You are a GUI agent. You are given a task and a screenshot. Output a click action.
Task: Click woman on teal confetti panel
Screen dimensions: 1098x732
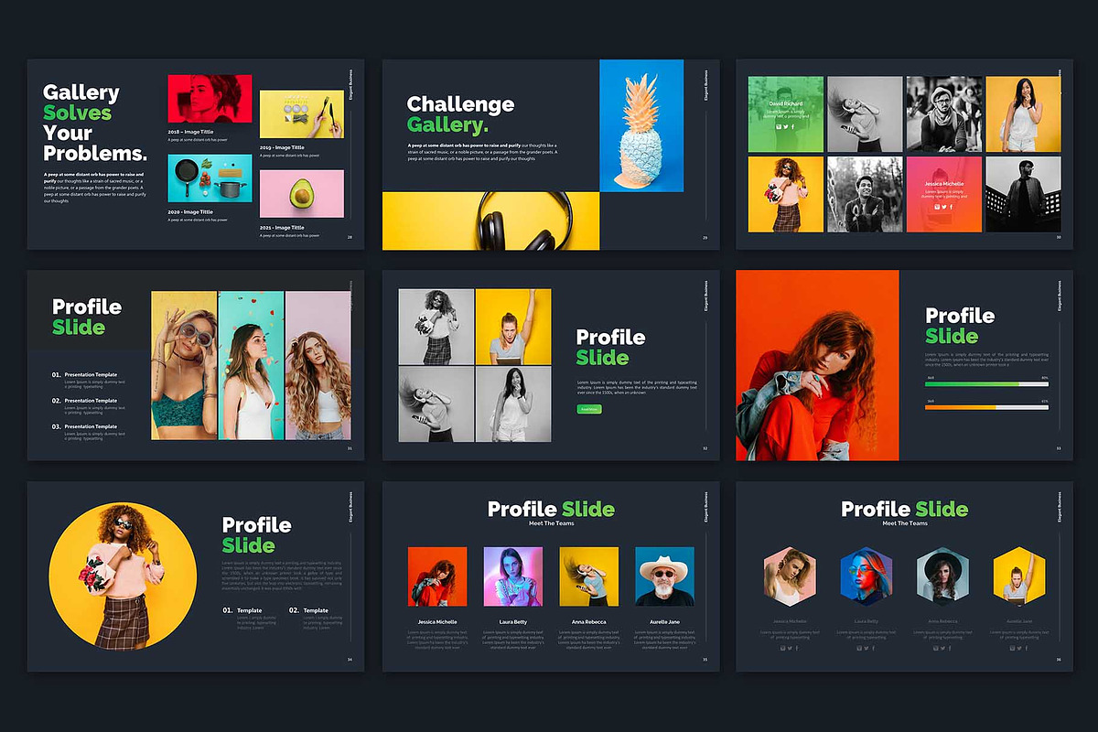[251, 365]
